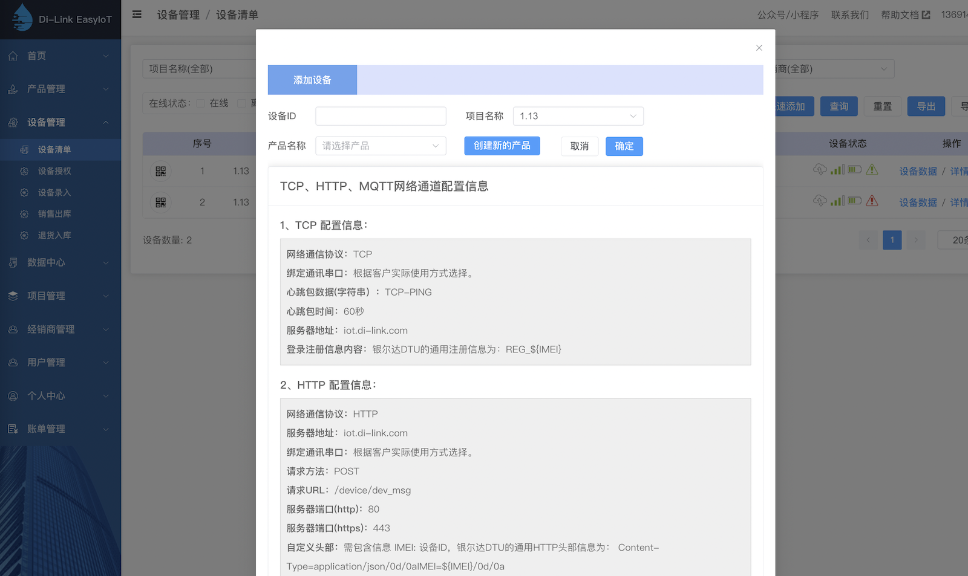Click the 用户管理 person icon

tap(13, 363)
